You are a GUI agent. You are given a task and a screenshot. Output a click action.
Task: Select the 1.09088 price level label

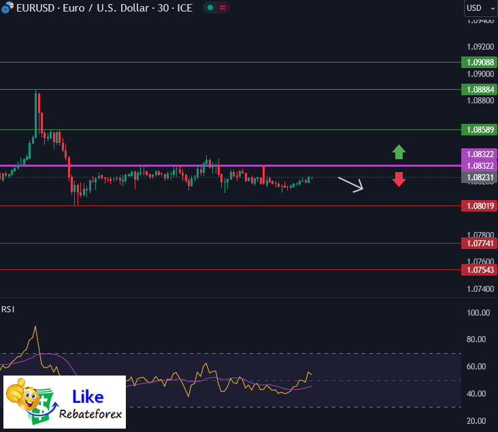pyautogui.click(x=480, y=63)
